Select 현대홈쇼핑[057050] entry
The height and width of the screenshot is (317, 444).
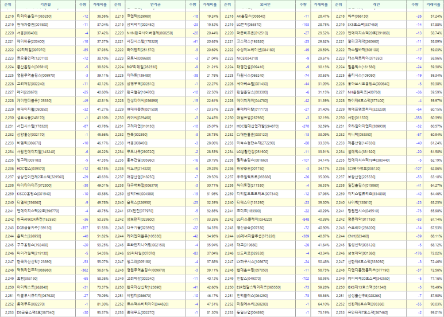pyautogui.click(x=252, y=271)
